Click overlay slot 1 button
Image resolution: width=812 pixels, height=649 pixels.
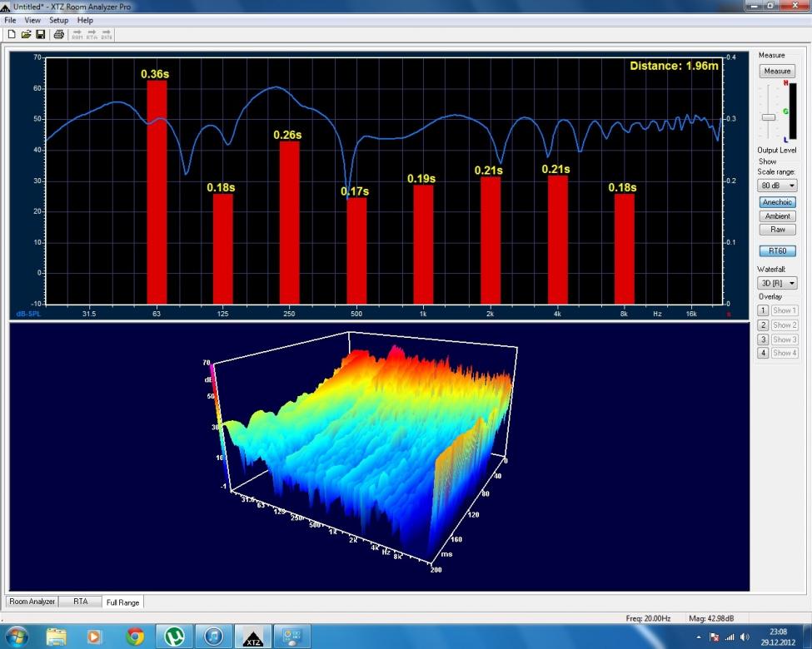pos(763,311)
